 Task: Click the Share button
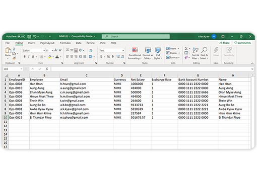click(224, 43)
